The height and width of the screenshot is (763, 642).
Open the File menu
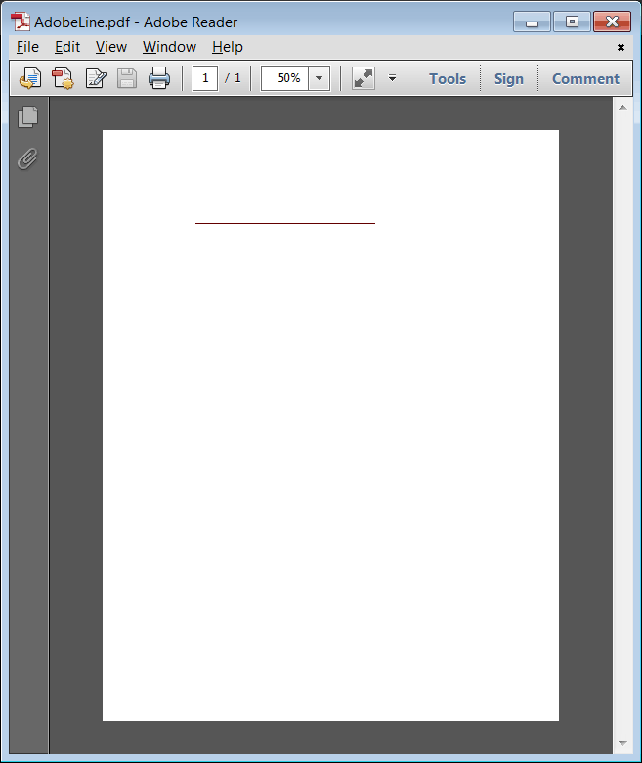[27, 47]
